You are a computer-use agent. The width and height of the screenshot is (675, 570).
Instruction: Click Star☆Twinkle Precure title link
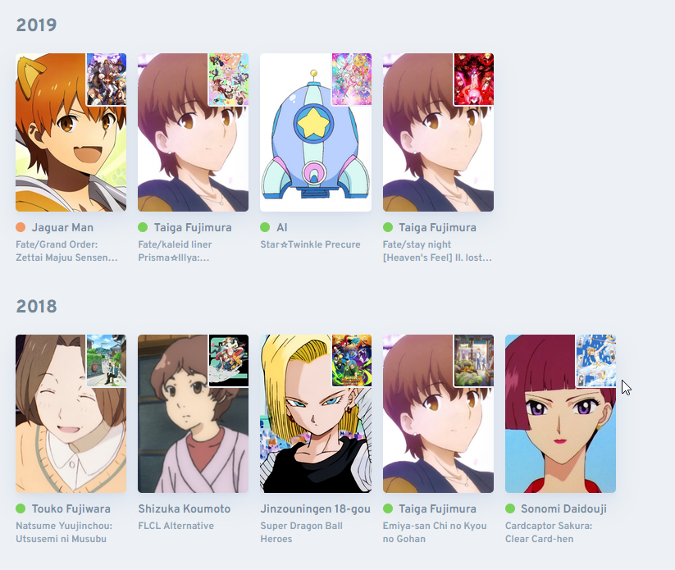point(310,244)
